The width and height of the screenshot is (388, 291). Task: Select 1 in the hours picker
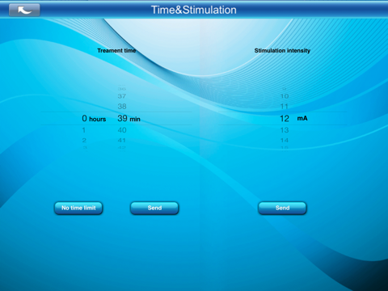[84, 130]
